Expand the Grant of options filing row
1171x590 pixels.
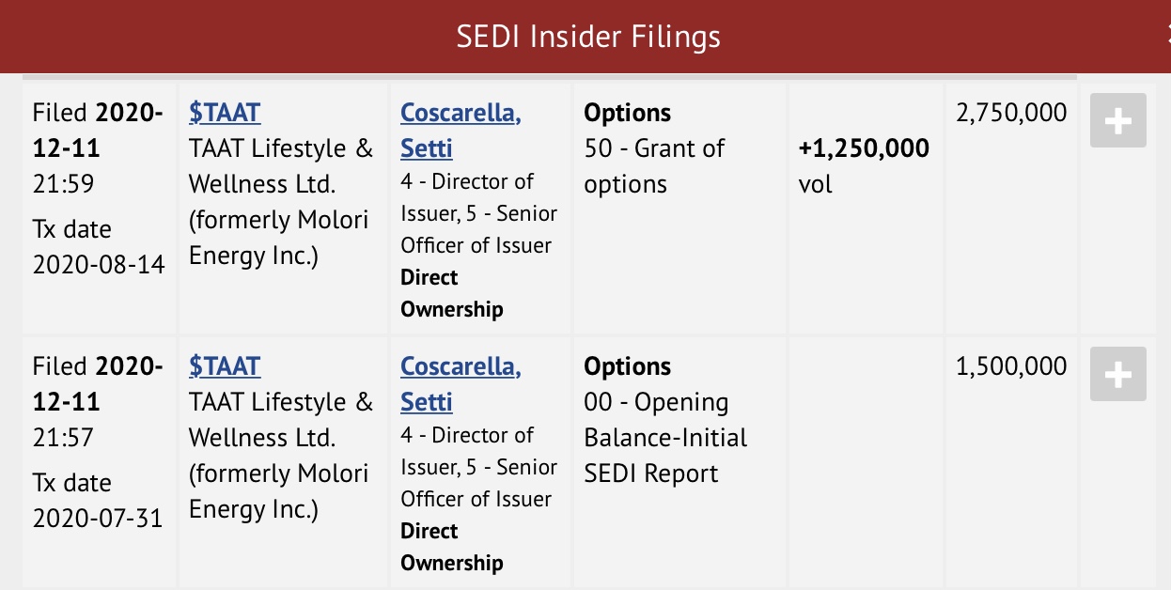coord(1117,121)
